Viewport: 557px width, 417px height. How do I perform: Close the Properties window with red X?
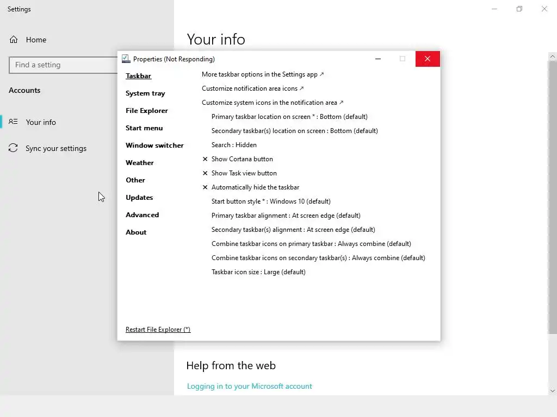(428, 59)
